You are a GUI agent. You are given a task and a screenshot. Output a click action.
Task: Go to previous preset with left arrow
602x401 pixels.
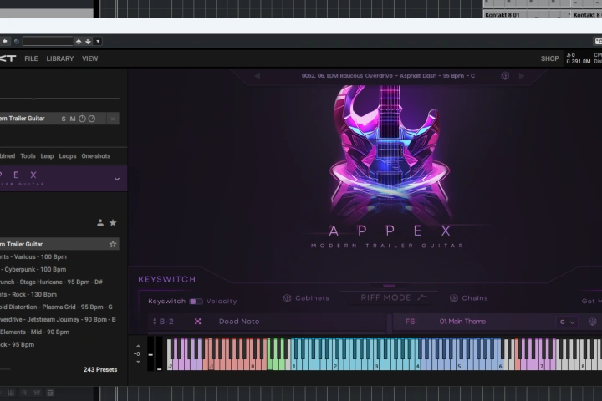coord(258,76)
